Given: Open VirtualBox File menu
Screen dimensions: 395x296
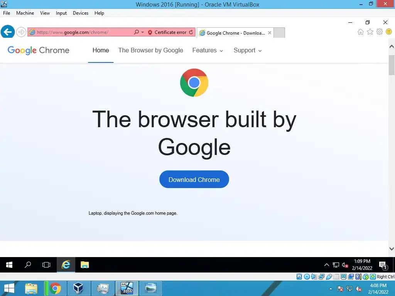Looking at the screenshot, I should coord(7,13).
